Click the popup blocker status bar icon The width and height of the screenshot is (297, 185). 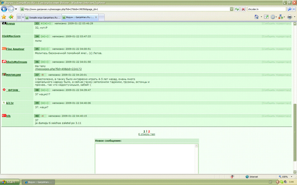[x=232, y=177]
